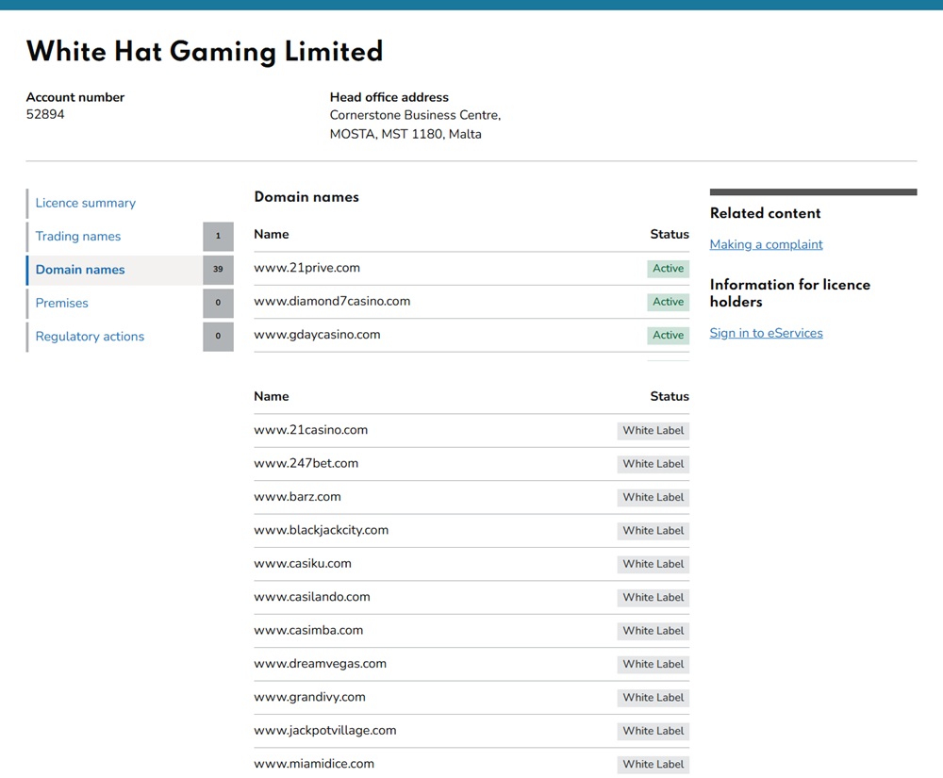Click White Label tag for www.jackpotvillage.com
The height and width of the screenshot is (778, 943).
653,731
